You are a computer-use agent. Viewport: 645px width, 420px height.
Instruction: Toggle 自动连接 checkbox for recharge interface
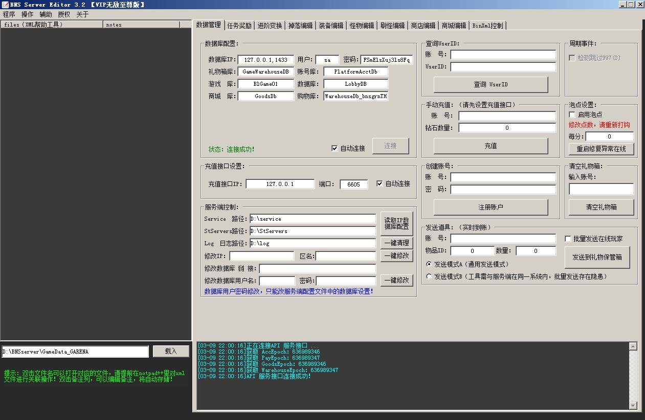380,183
